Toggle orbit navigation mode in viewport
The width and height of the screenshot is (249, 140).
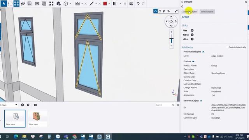point(156,11)
